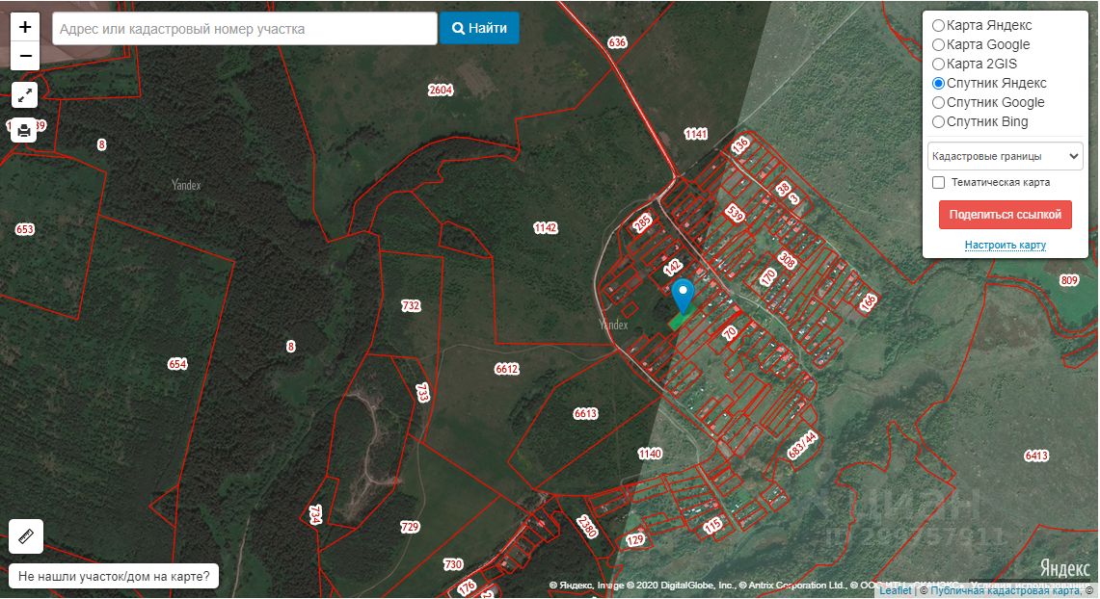Click cadastral parcel label 809
The width and height of the screenshot is (1100, 599).
click(1068, 280)
